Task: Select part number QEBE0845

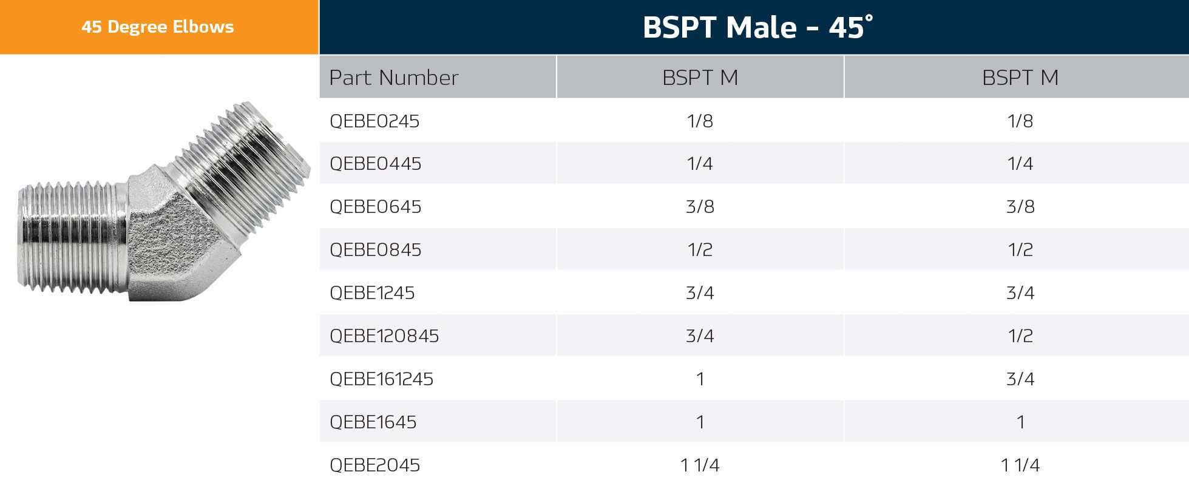Action: 375,250
